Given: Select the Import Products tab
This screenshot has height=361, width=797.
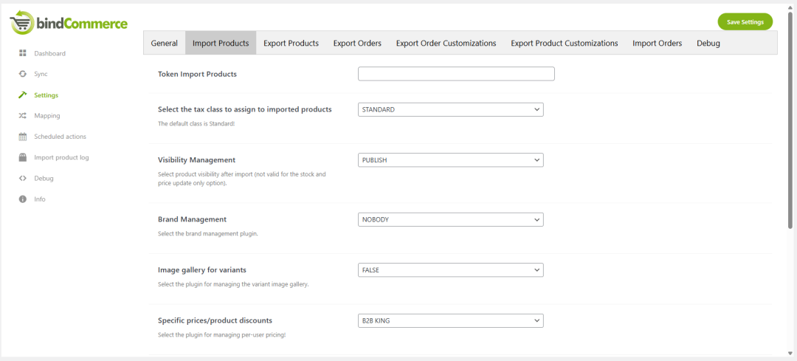Looking at the screenshot, I should [221, 44].
